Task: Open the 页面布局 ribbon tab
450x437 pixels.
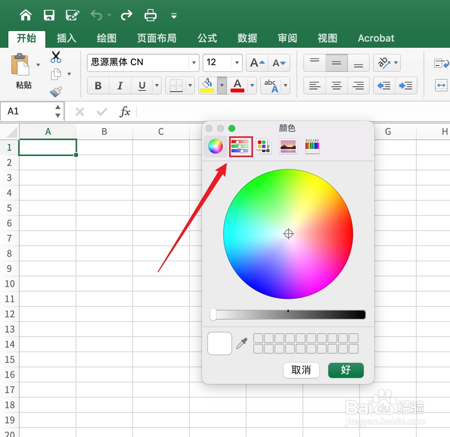Action: click(x=157, y=38)
